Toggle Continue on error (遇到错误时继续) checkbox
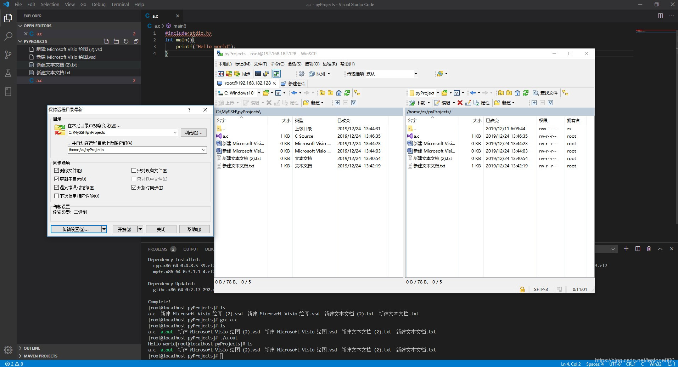The height and width of the screenshot is (367, 678). (x=74, y=188)
